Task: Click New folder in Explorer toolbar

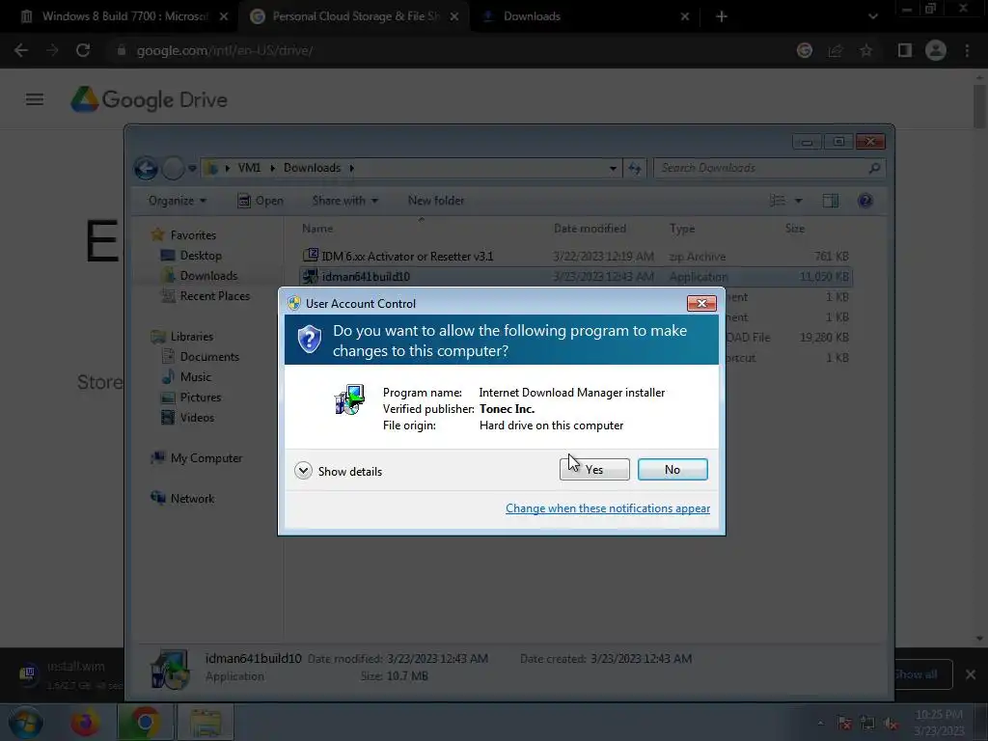Action: (x=436, y=201)
